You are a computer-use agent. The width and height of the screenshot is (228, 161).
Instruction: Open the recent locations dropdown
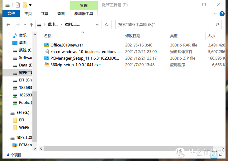(x=25, y=24)
